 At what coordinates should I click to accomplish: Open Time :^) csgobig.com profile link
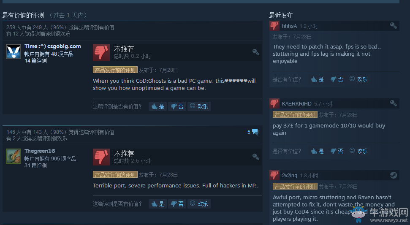click(52, 46)
